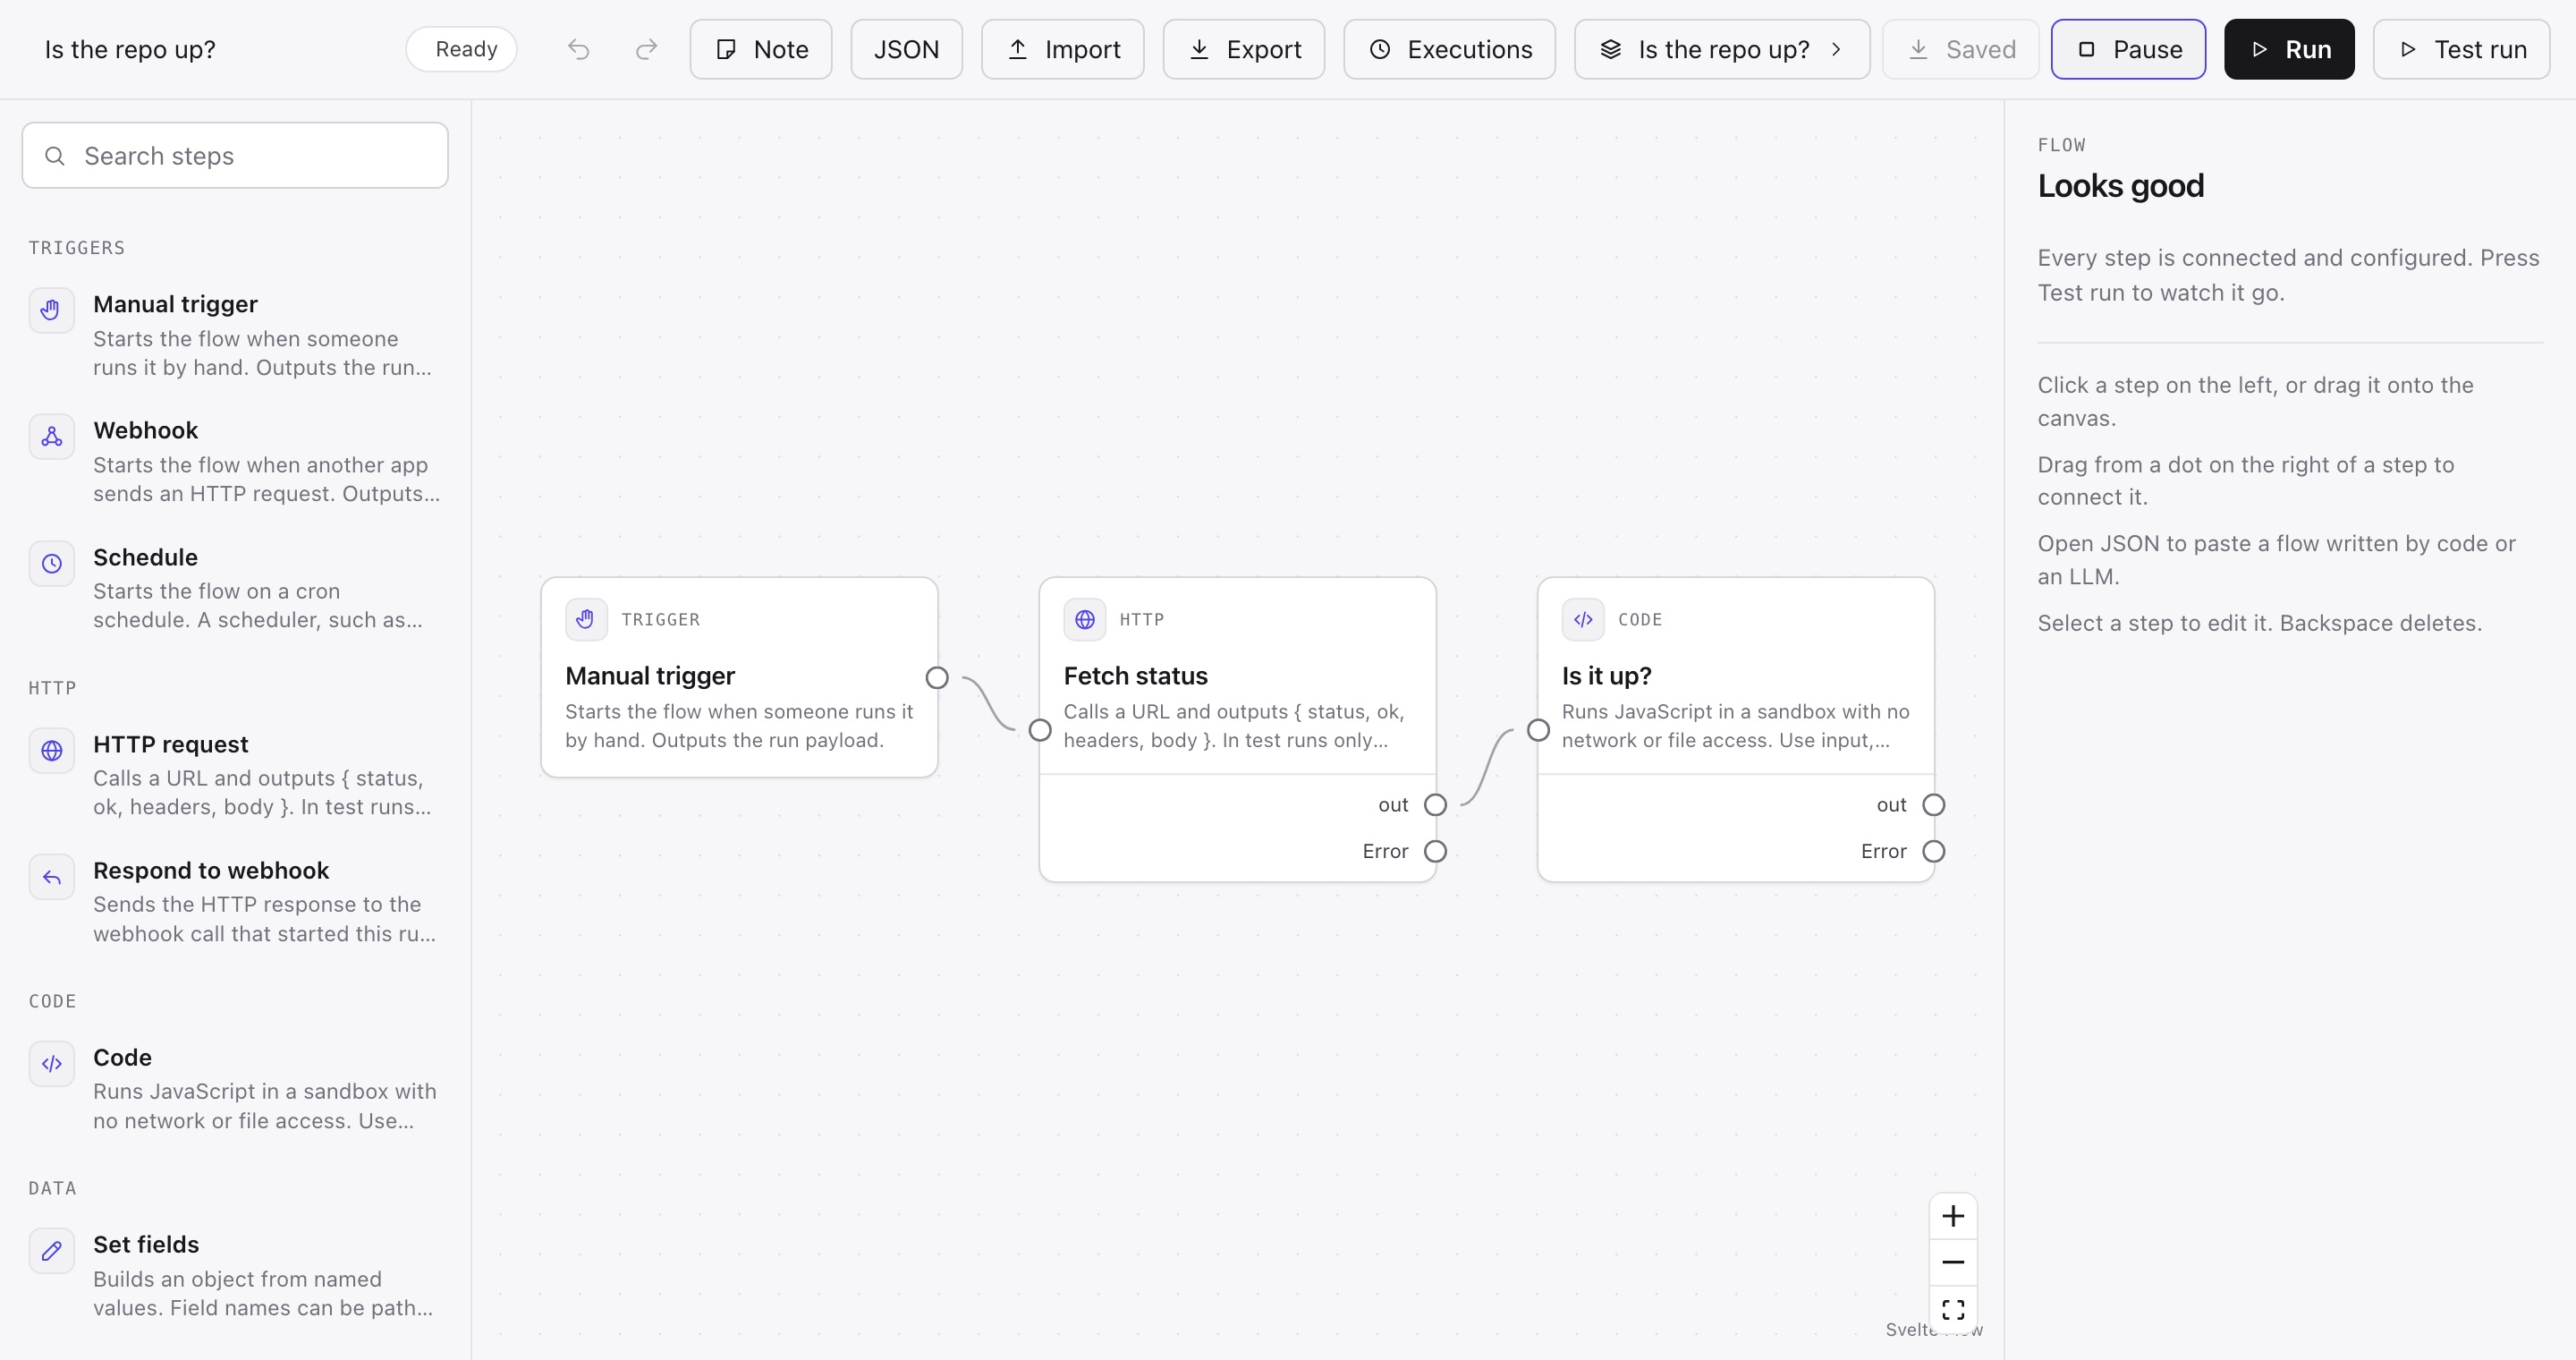Screen dimensions: 2576x1360
Task: Click the Respond to webhook reply icon
Action: [x=51, y=877]
